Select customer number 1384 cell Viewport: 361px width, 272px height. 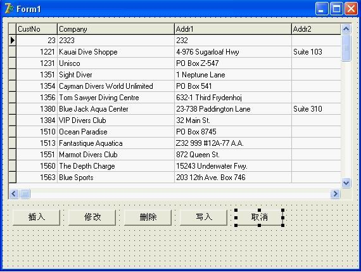[x=37, y=120]
